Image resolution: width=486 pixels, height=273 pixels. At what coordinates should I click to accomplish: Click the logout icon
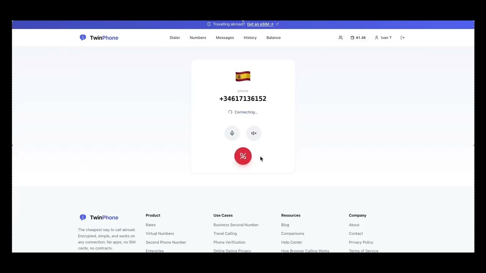click(x=402, y=38)
